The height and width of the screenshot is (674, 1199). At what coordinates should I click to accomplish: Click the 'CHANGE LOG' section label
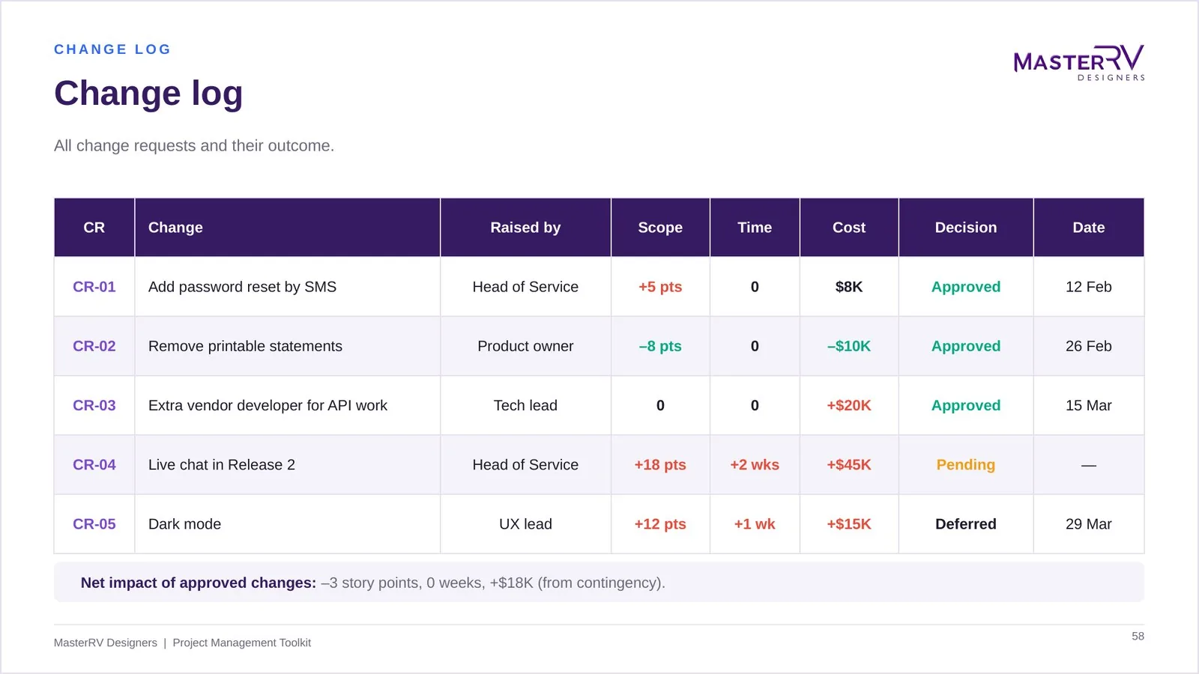pyautogui.click(x=112, y=49)
